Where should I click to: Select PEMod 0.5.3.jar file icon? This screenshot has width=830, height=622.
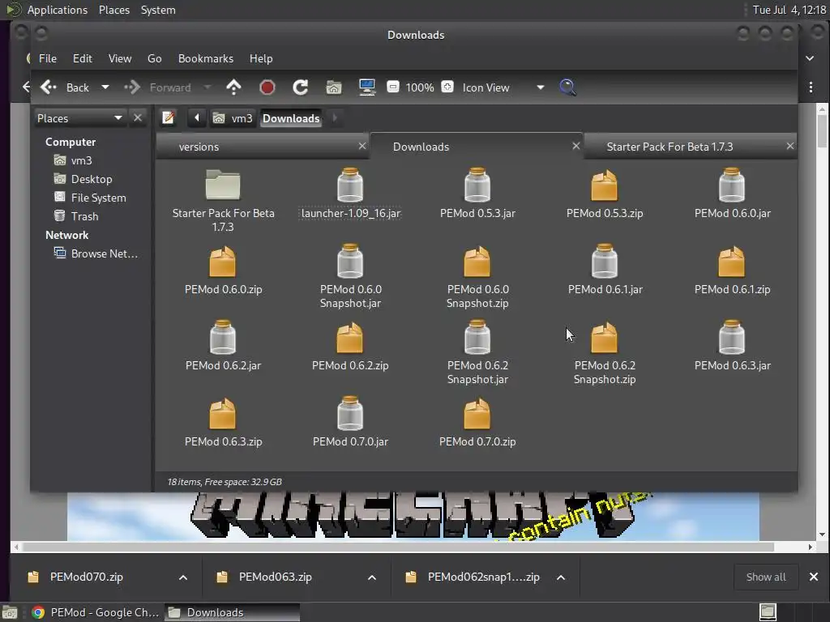tap(477, 185)
